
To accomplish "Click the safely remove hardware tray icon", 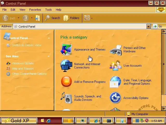I will pos(142,121).
